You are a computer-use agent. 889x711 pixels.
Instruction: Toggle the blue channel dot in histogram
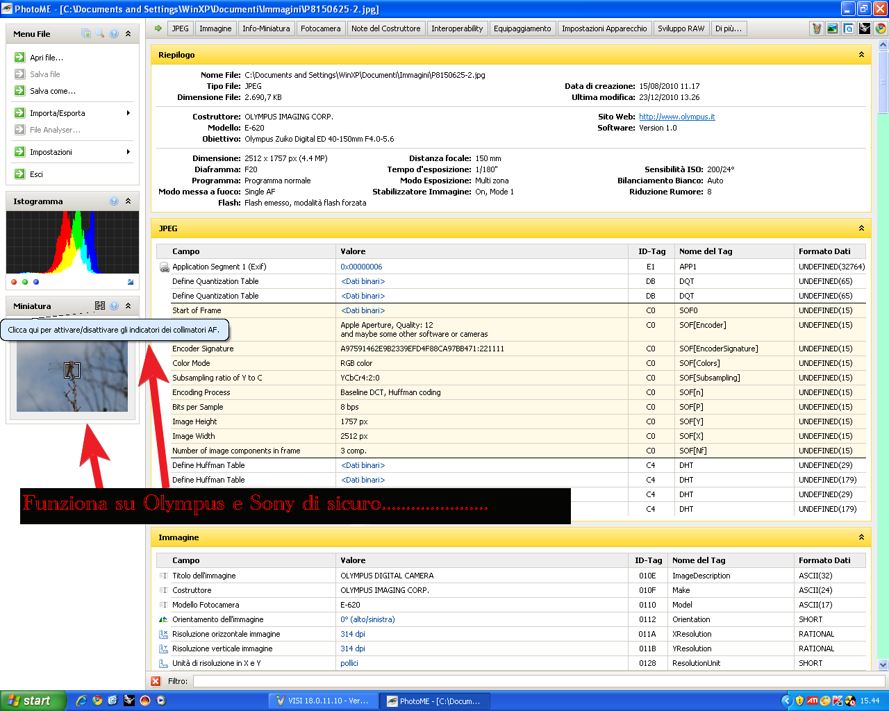(x=36, y=282)
